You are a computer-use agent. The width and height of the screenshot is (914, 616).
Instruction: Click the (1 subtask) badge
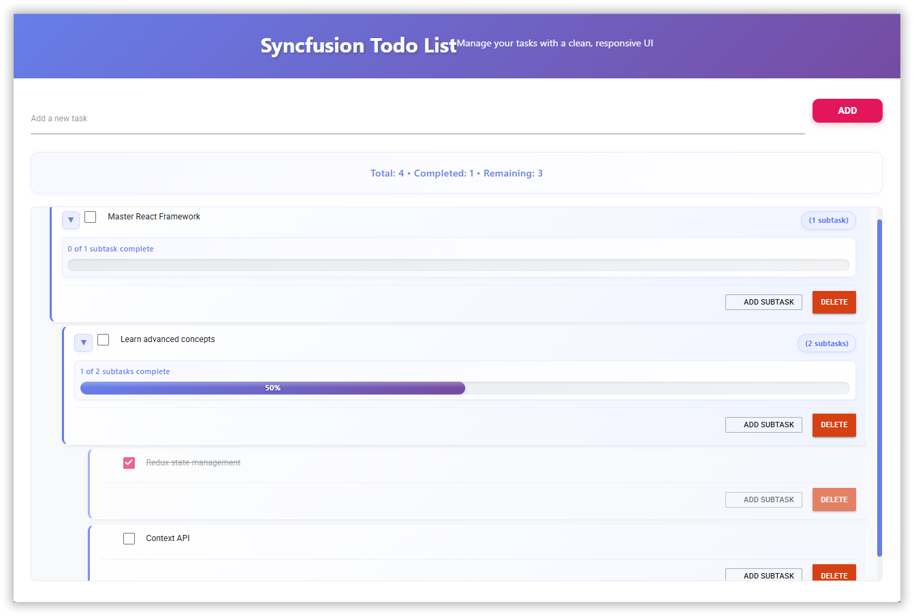(828, 220)
